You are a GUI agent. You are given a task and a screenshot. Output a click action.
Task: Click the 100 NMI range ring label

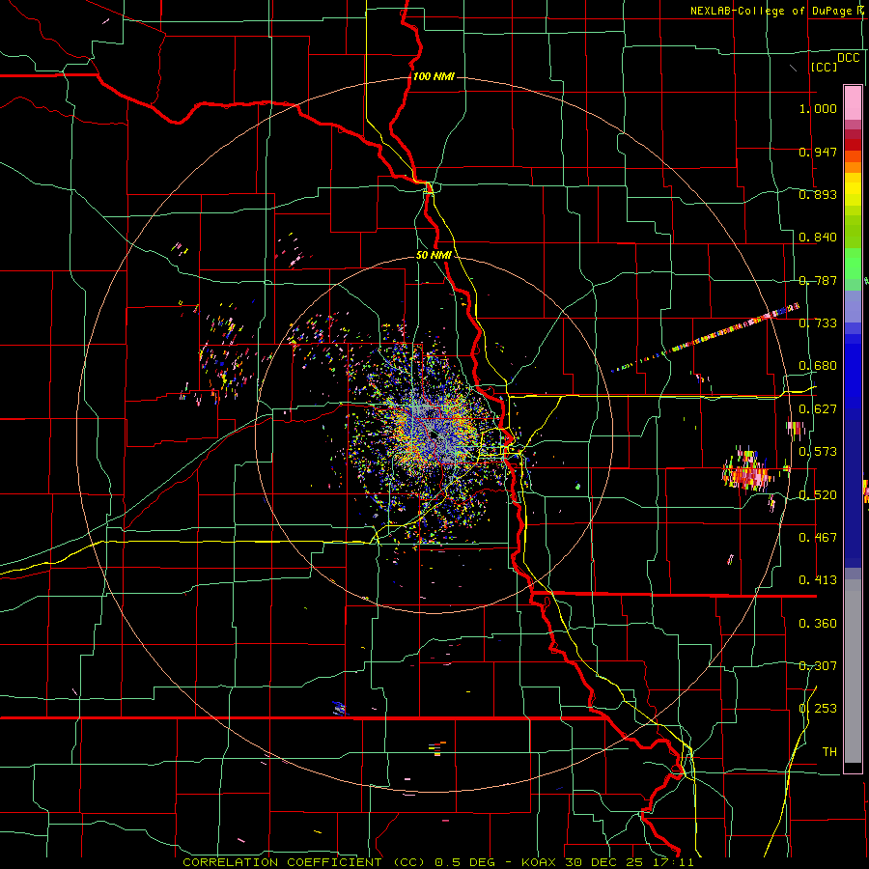[x=434, y=76]
